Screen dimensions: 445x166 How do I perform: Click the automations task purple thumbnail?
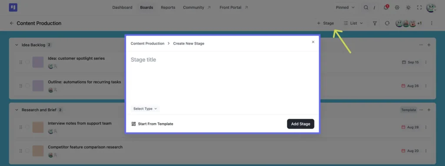38,85
